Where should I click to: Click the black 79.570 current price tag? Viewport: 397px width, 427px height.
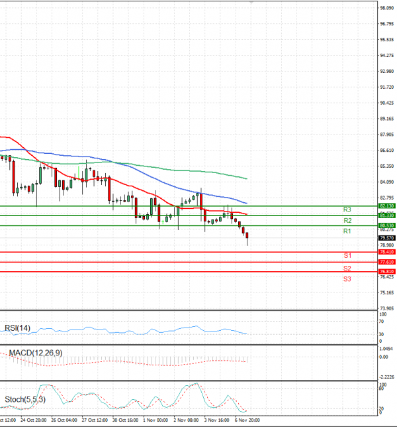[x=387, y=238]
